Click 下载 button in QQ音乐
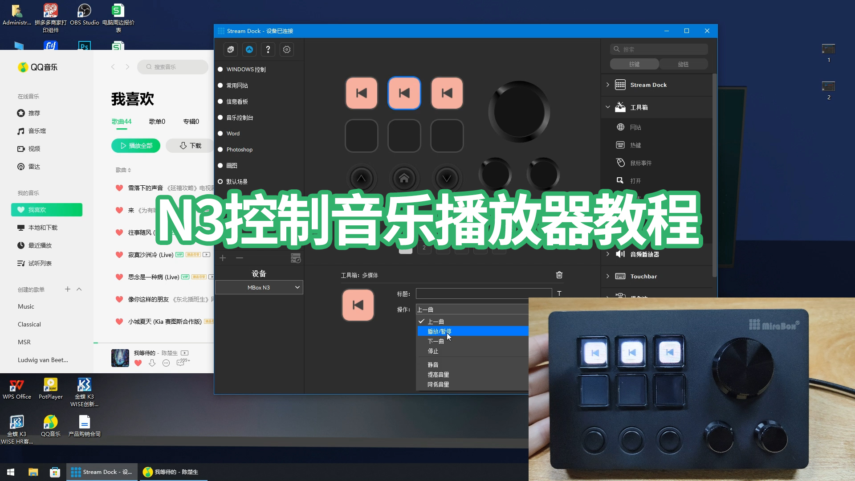The width and height of the screenshot is (855, 481). pos(190,146)
